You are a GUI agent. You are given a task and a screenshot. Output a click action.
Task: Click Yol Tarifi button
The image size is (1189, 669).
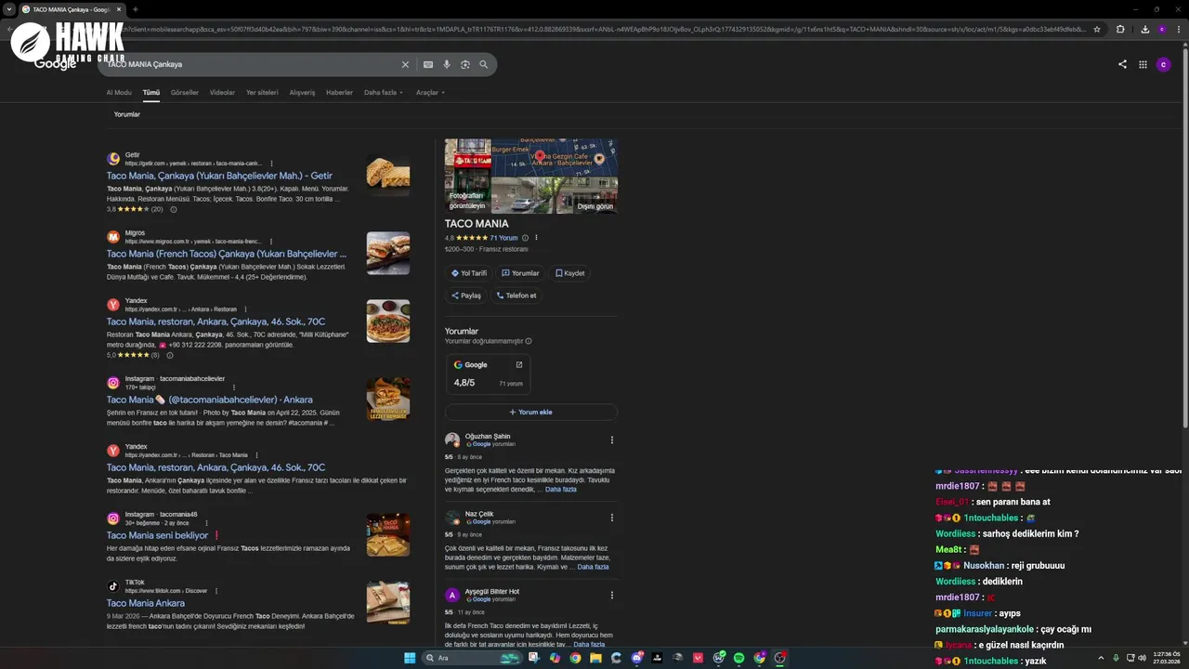click(469, 273)
